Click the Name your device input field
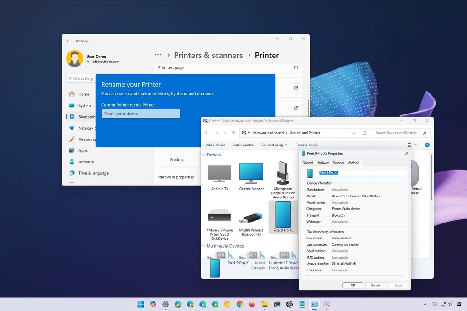Image resolution: width=467 pixels, height=311 pixels. (140, 113)
